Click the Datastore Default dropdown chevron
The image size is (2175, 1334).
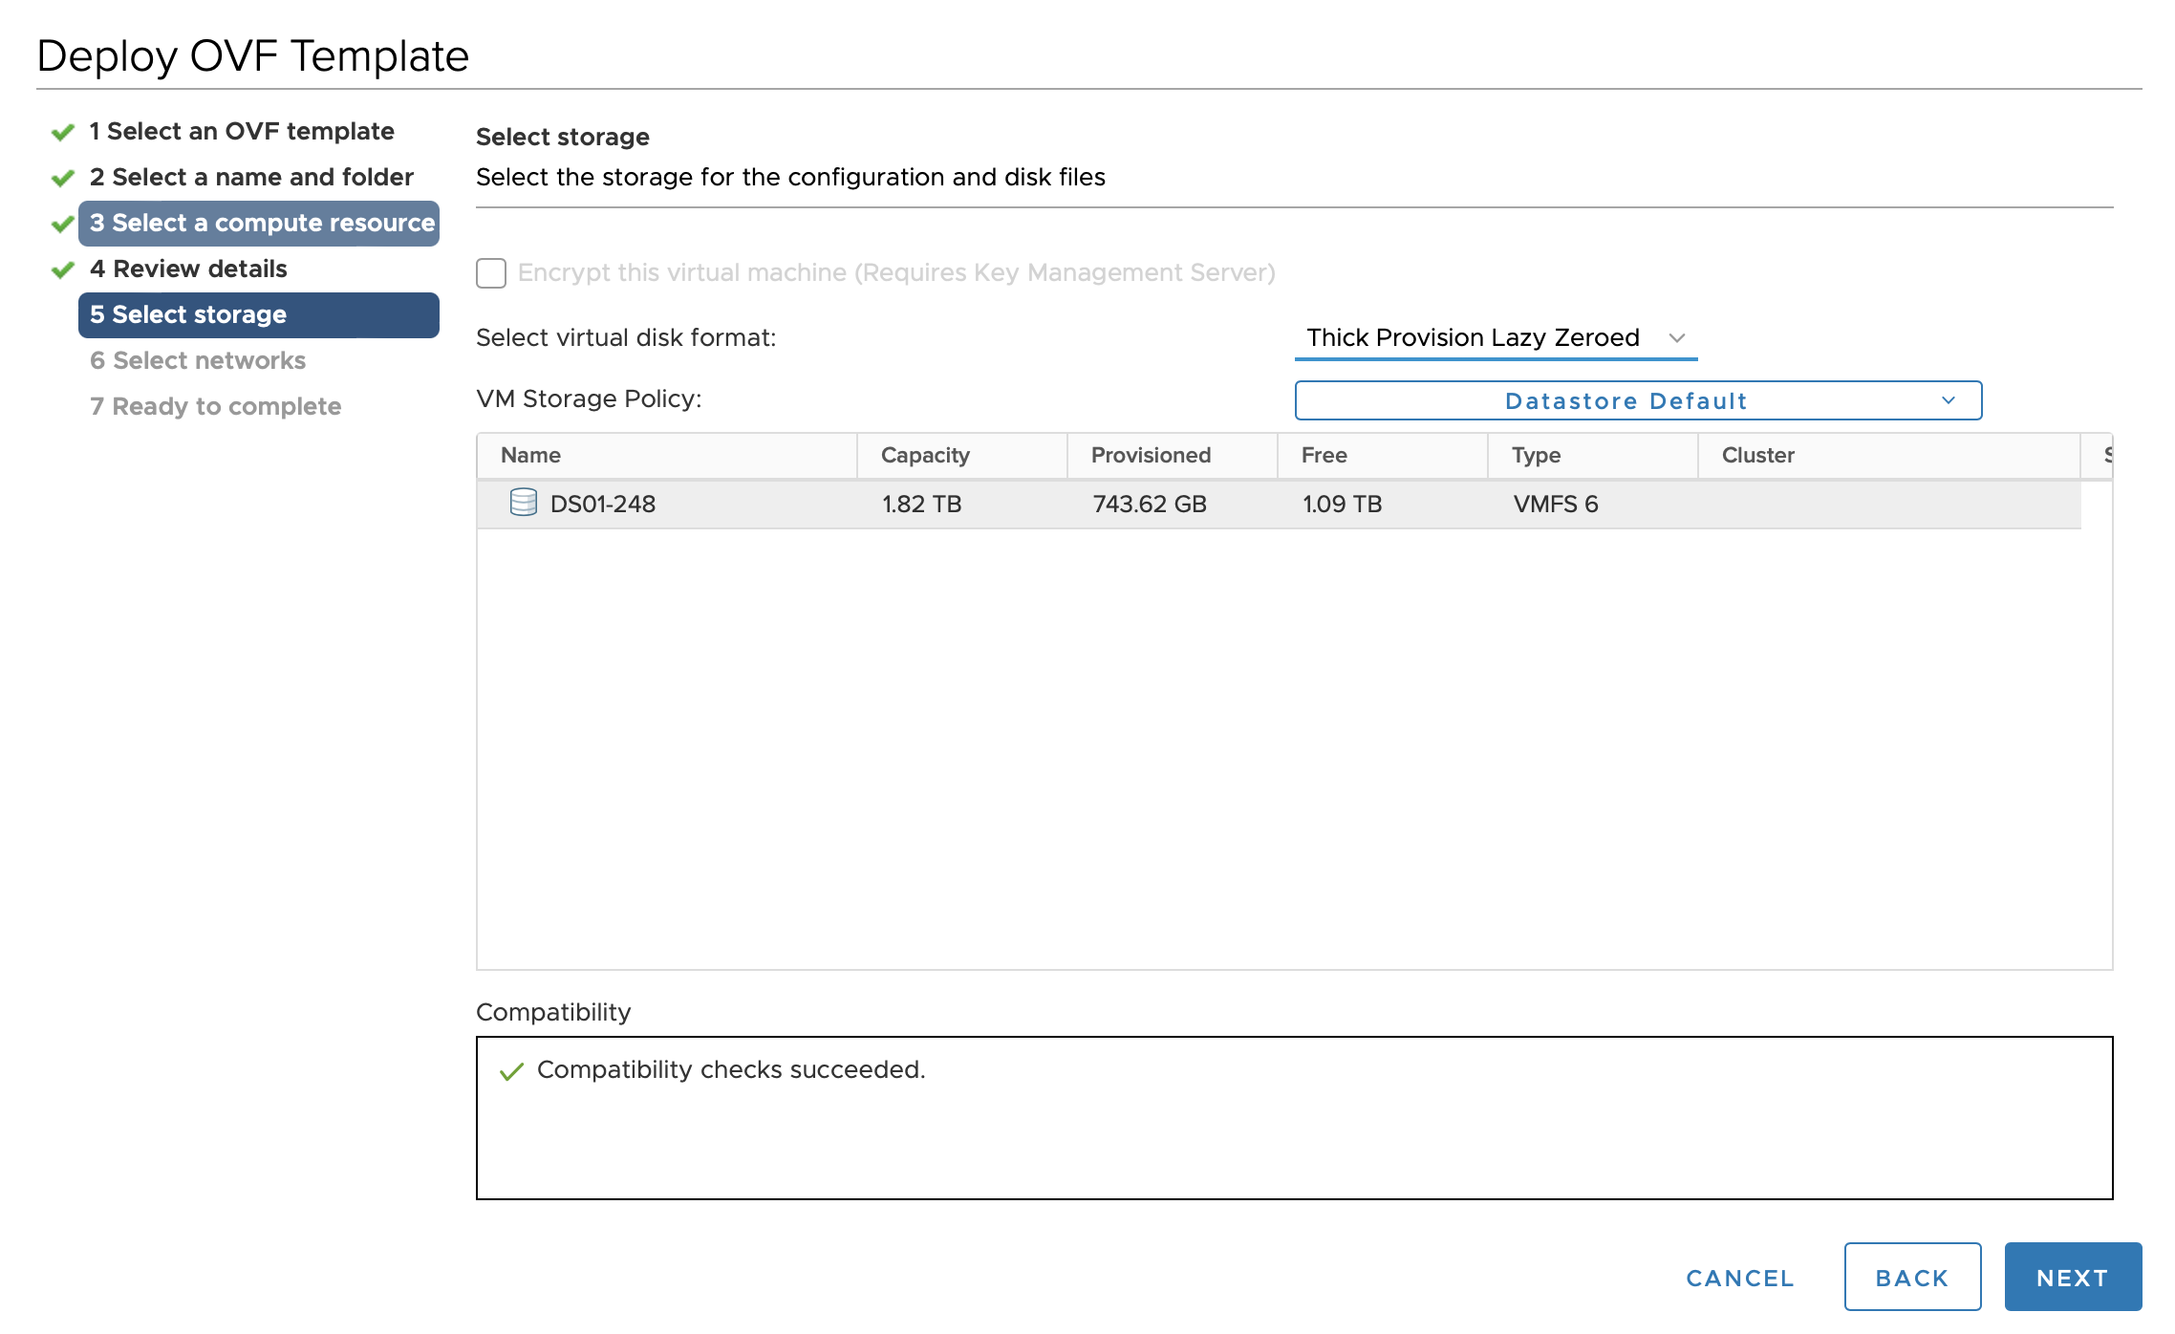click(1948, 400)
